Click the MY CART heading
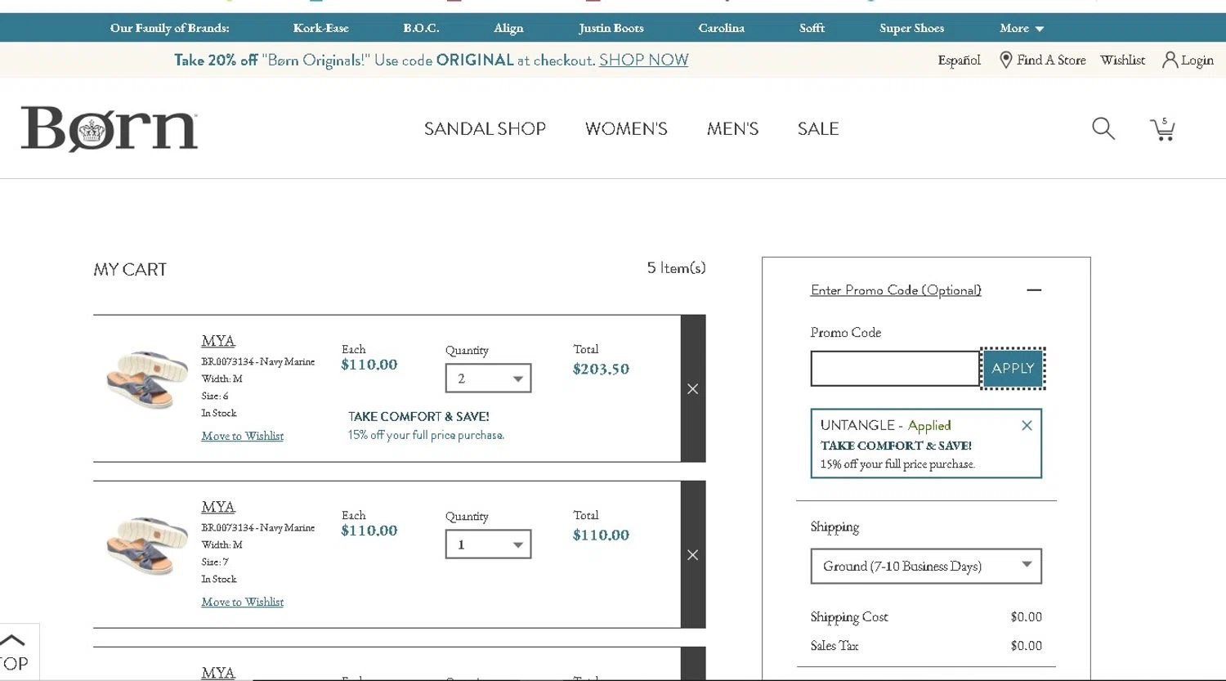This screenshot has height=681, width=1226. pyautogui.click(x=130, y=270)
